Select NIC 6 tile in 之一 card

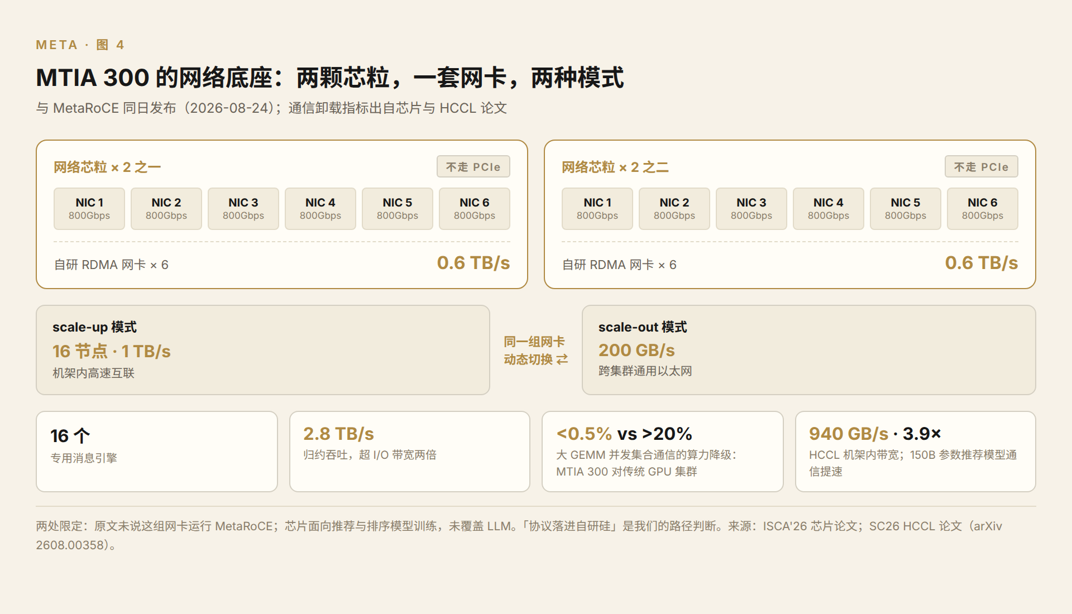tap(475, 209)
